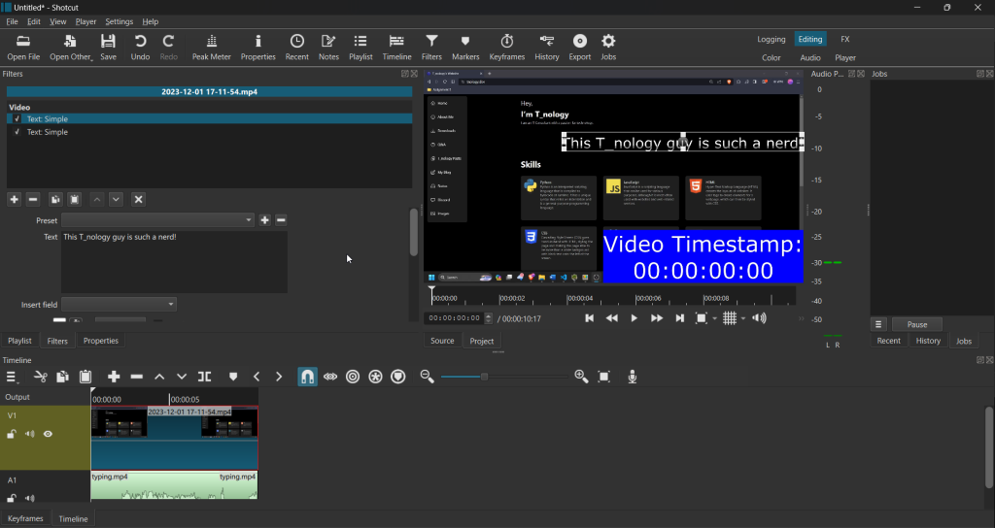Screen dimensions: 995x528
Task: Open the Player menu
Action: click(x=86, y=21)
